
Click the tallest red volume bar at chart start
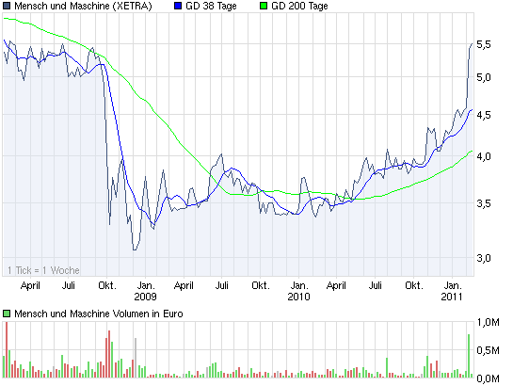point(7,349)
